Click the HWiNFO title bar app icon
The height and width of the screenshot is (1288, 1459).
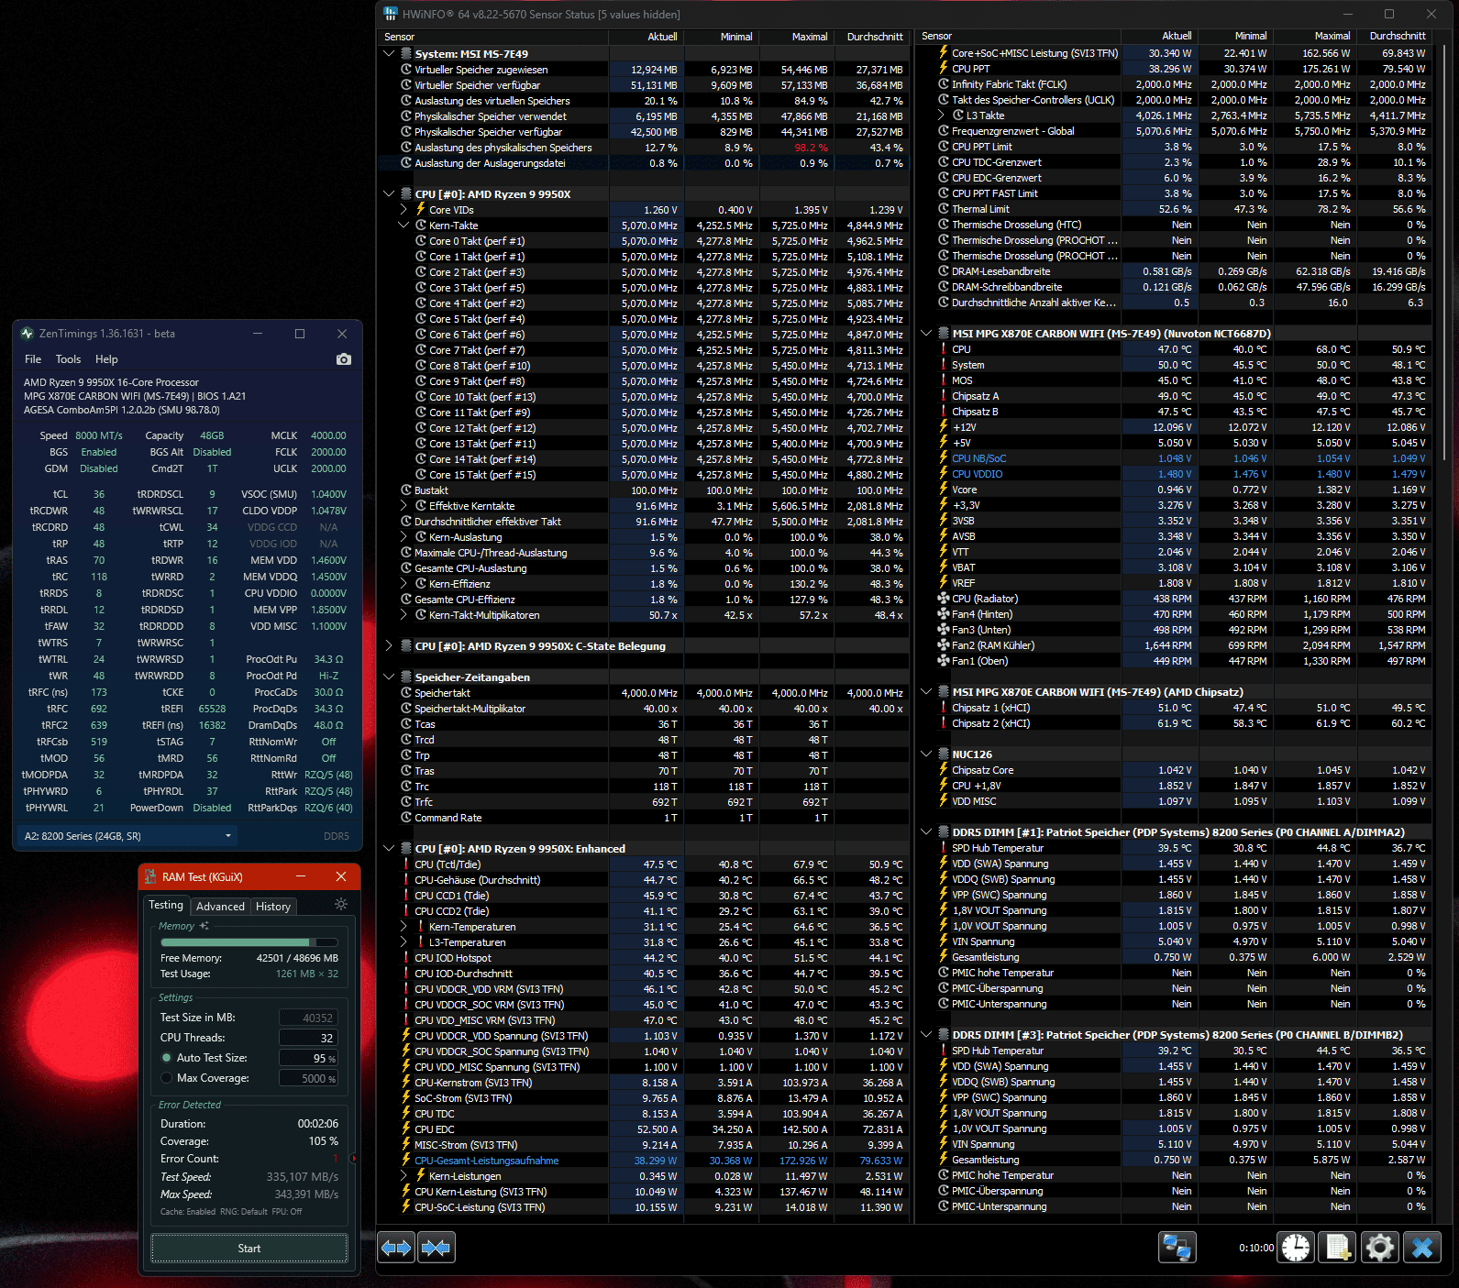pos(391,14)
